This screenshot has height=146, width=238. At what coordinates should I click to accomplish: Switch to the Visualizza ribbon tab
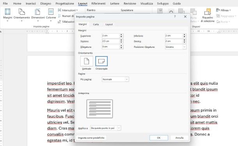click(146, 3)
